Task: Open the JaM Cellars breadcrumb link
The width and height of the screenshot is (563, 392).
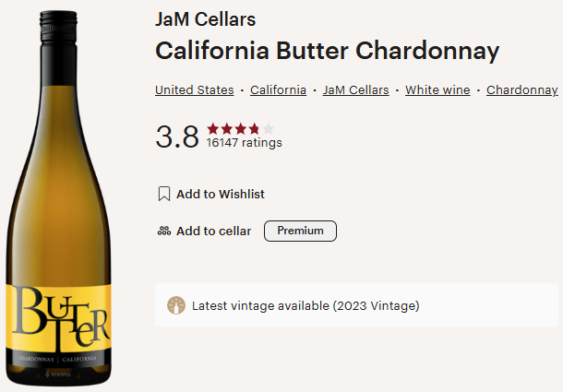Action: 355,89
